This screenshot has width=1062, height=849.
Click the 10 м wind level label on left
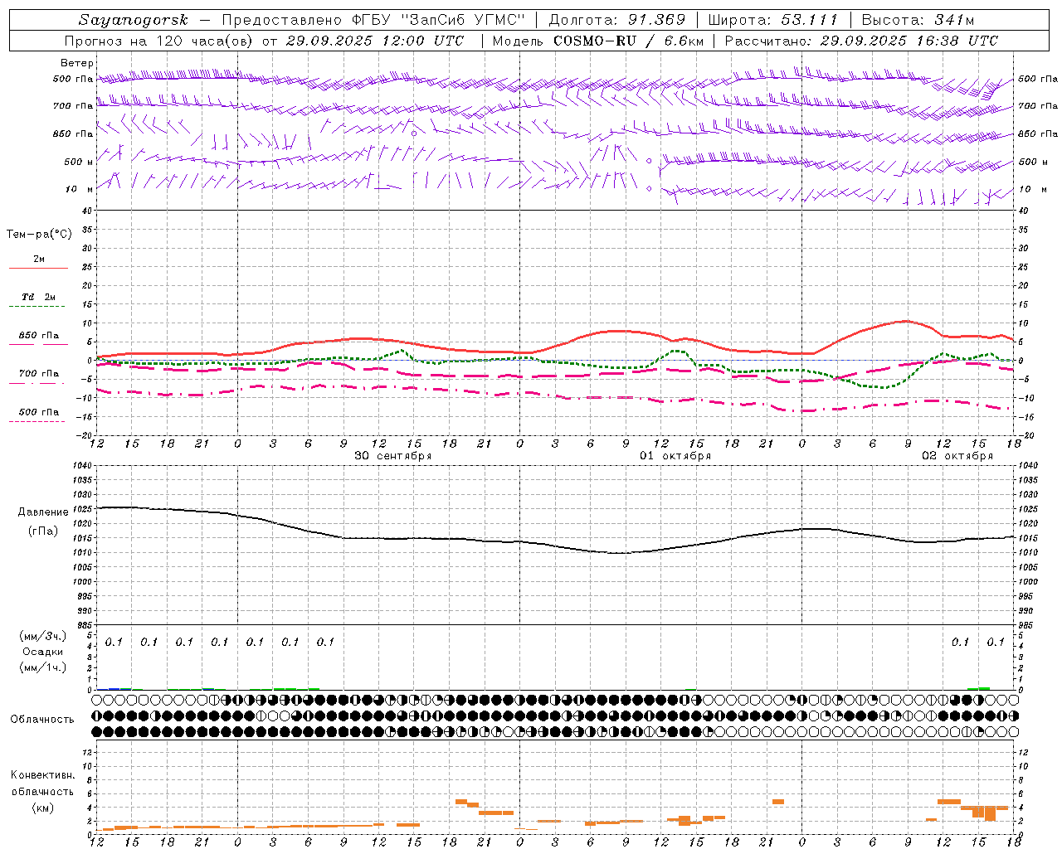pyautogui.click(x=80, y=190)
